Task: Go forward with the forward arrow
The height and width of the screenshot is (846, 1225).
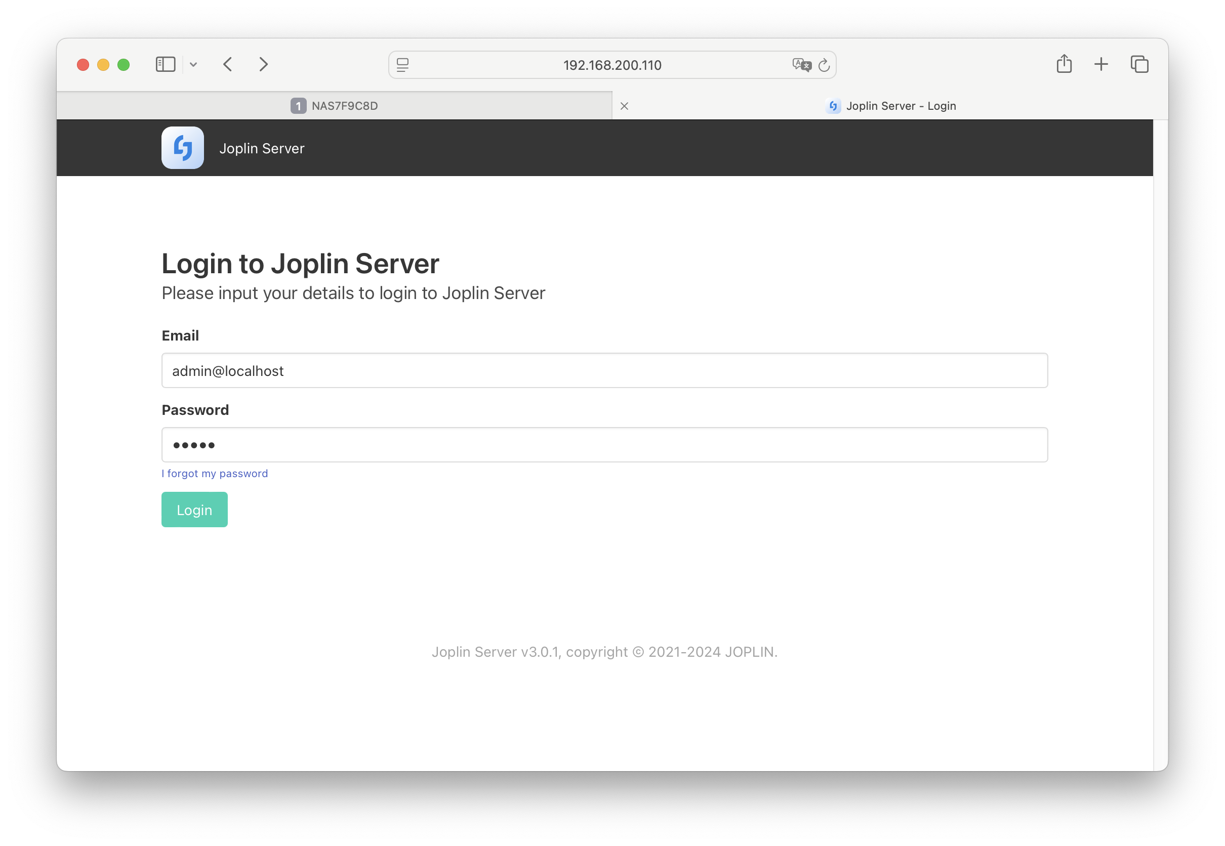Action: (x=264, y=65)
